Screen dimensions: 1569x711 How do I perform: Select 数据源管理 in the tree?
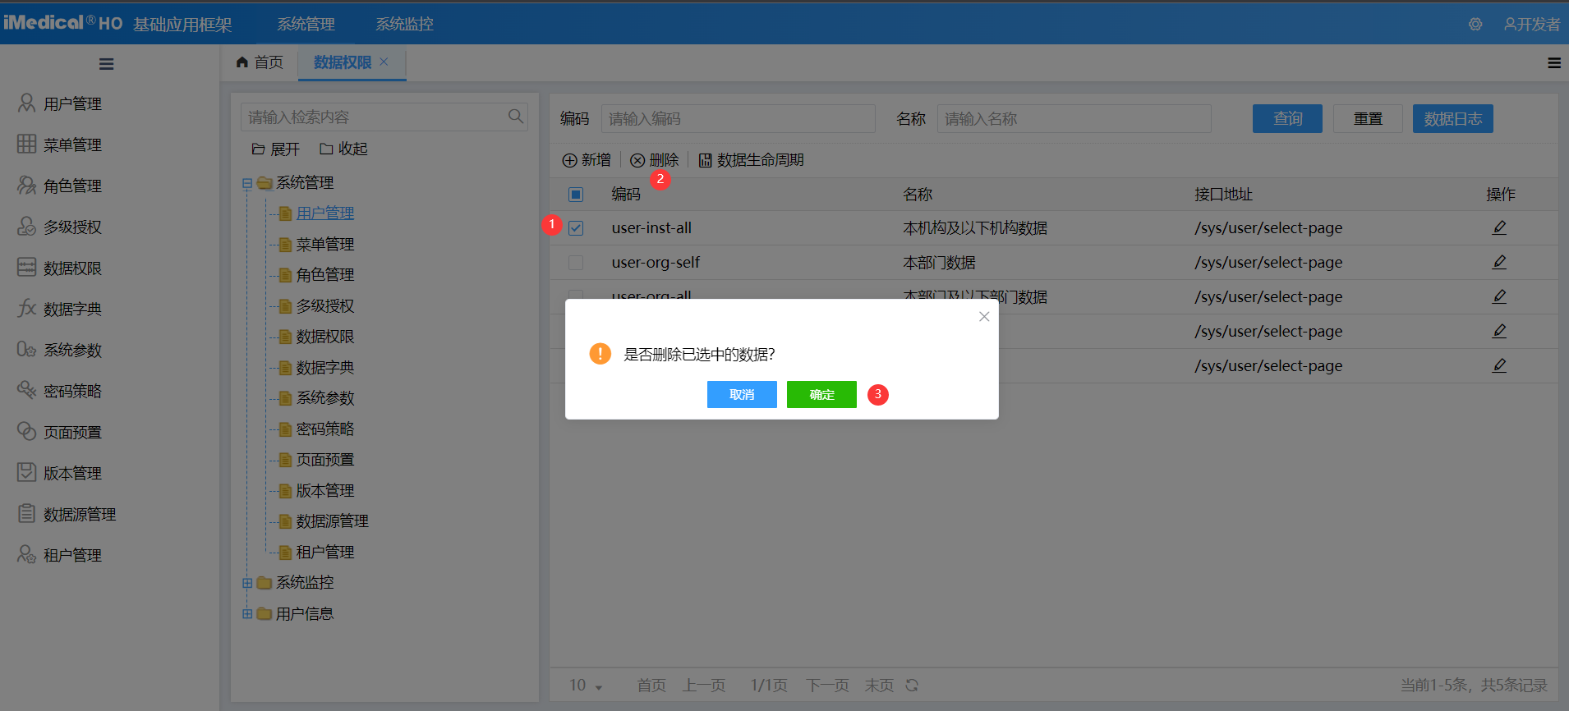[x=332, y=521]
